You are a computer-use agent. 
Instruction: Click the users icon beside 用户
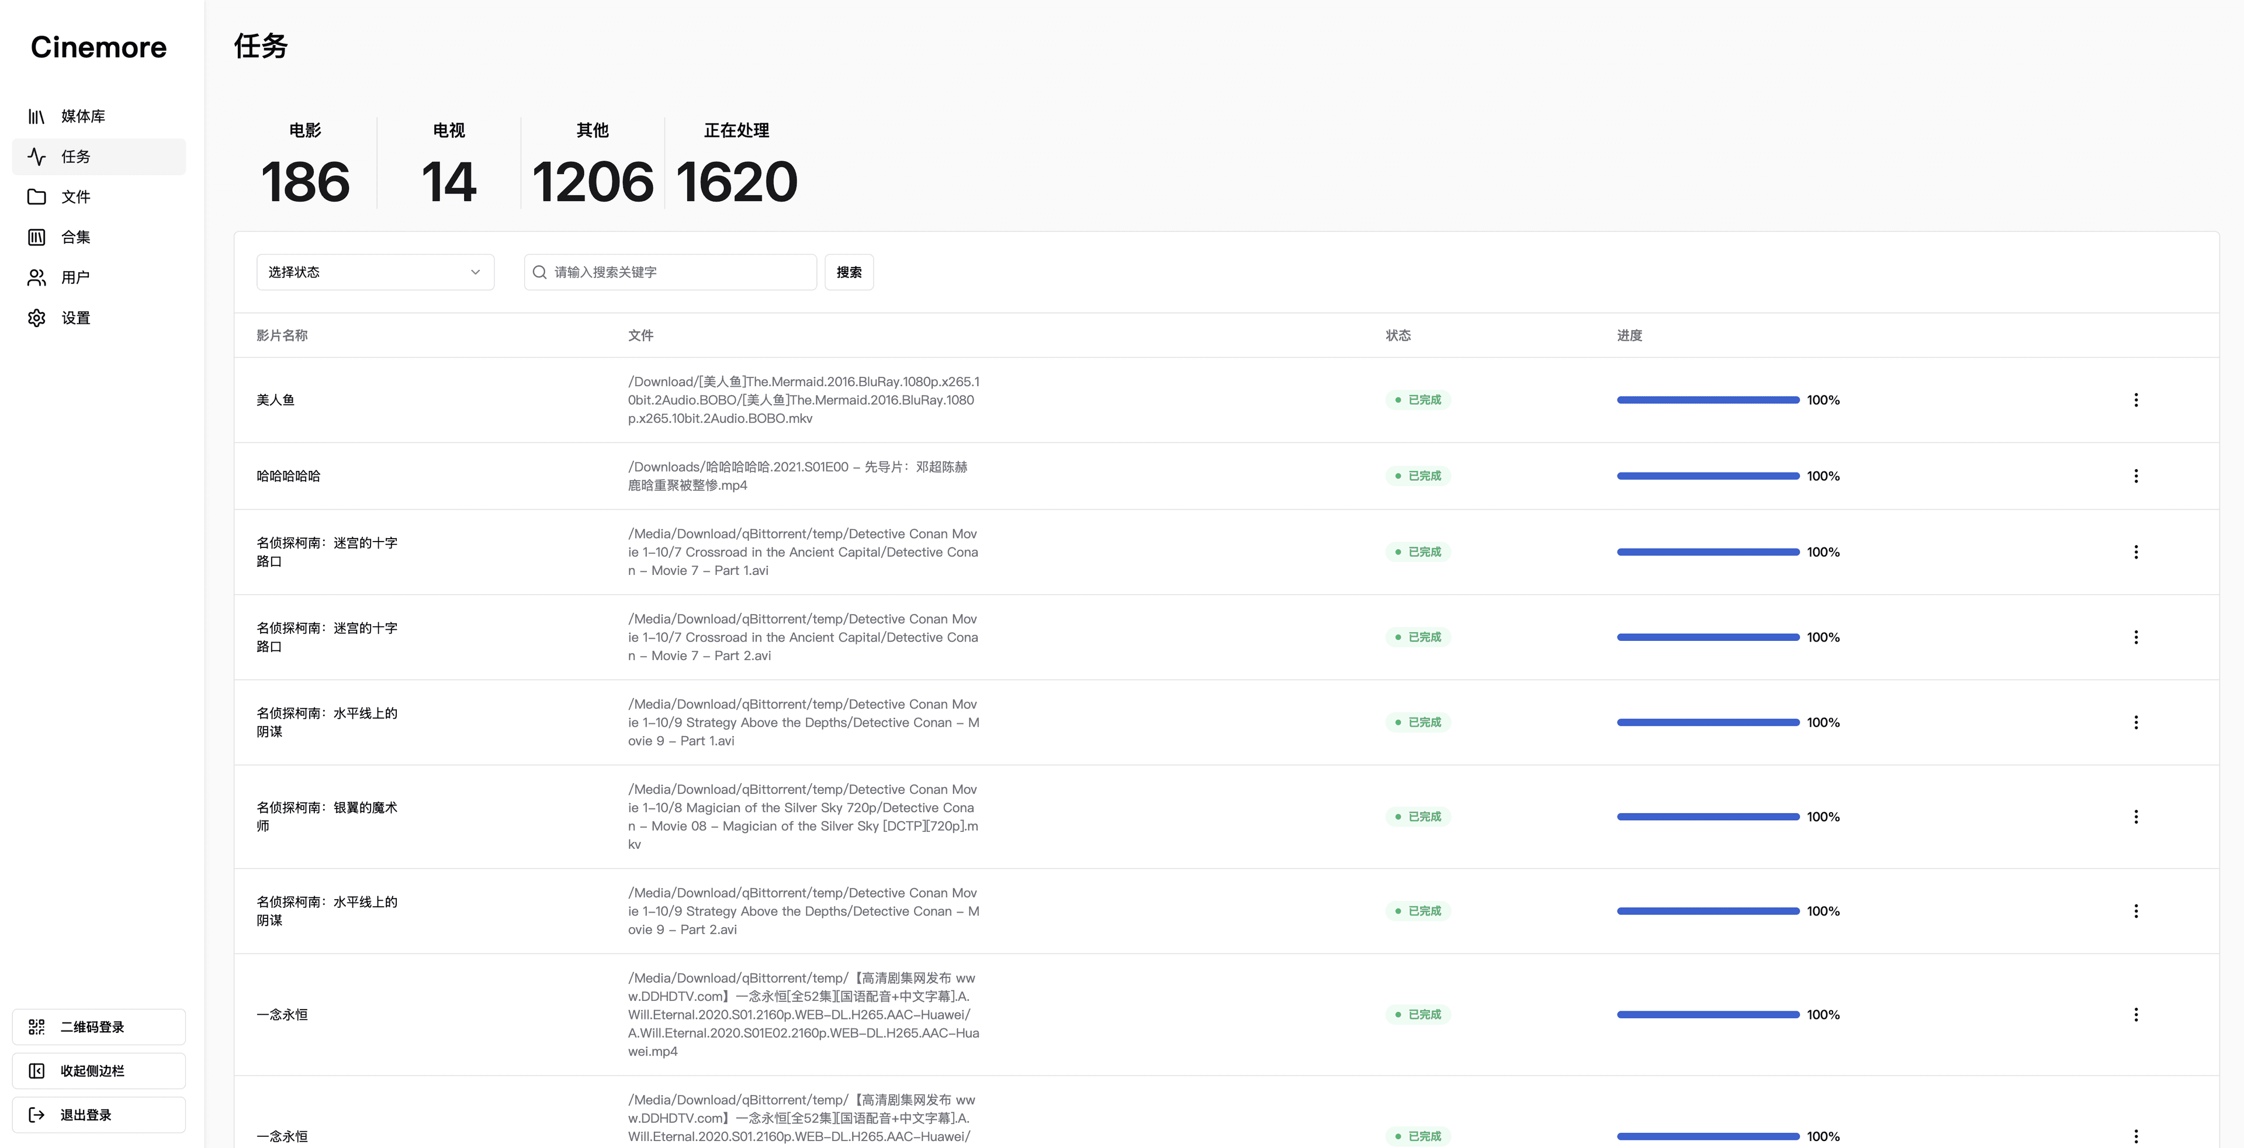click(x=37, y=278)
